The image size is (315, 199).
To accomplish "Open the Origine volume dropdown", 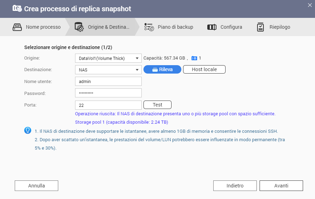I will (x=108, y=58).
